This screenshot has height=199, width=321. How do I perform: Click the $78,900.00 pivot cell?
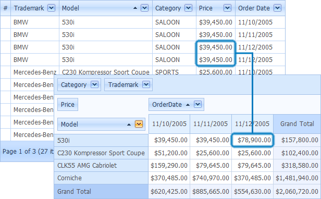[252, 140]
